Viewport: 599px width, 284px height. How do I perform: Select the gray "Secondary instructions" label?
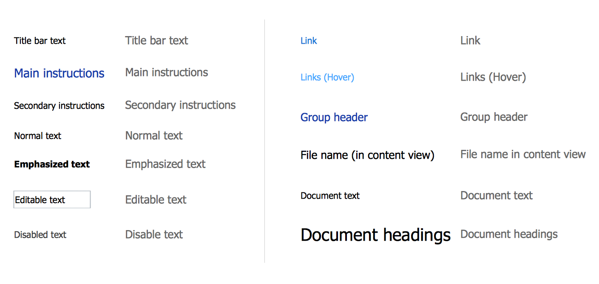pos(180,105)
